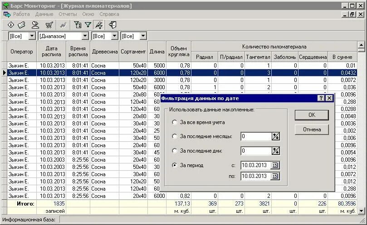Confirm the date filter with OK
367x225 pixels.
click(x=312, y=115)
